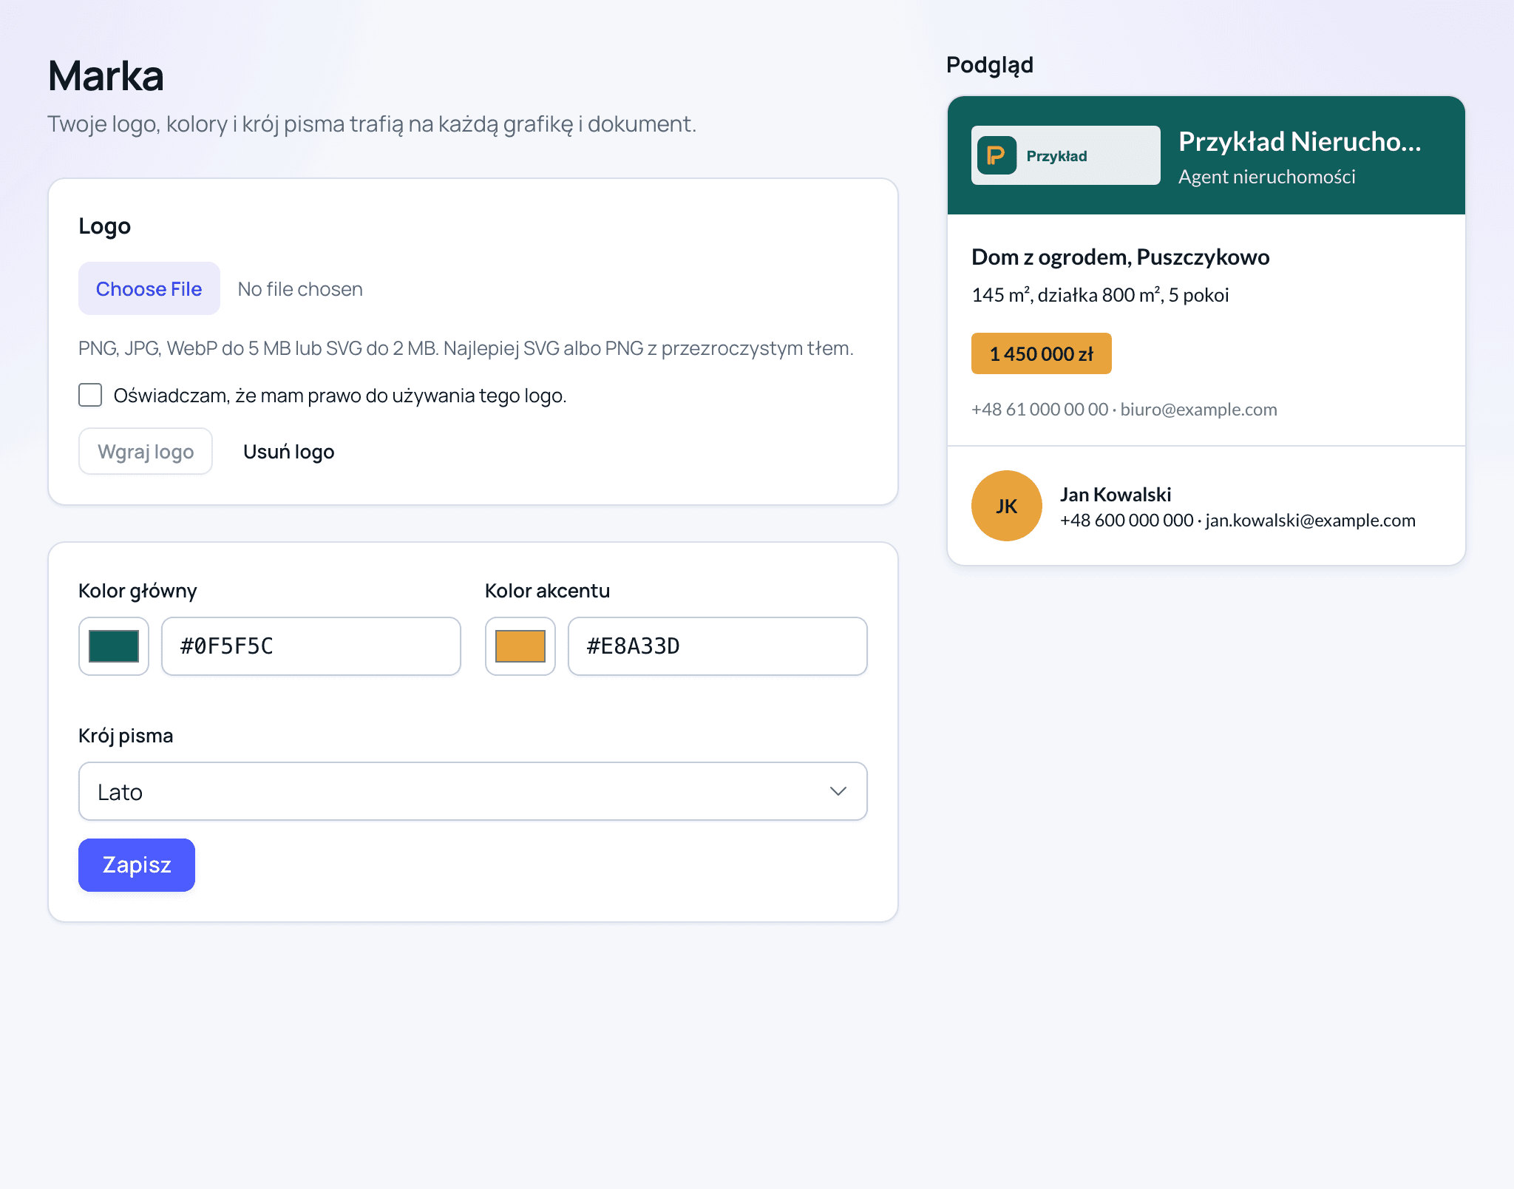Click the preview logo placeholder box

pos(1066,155)
